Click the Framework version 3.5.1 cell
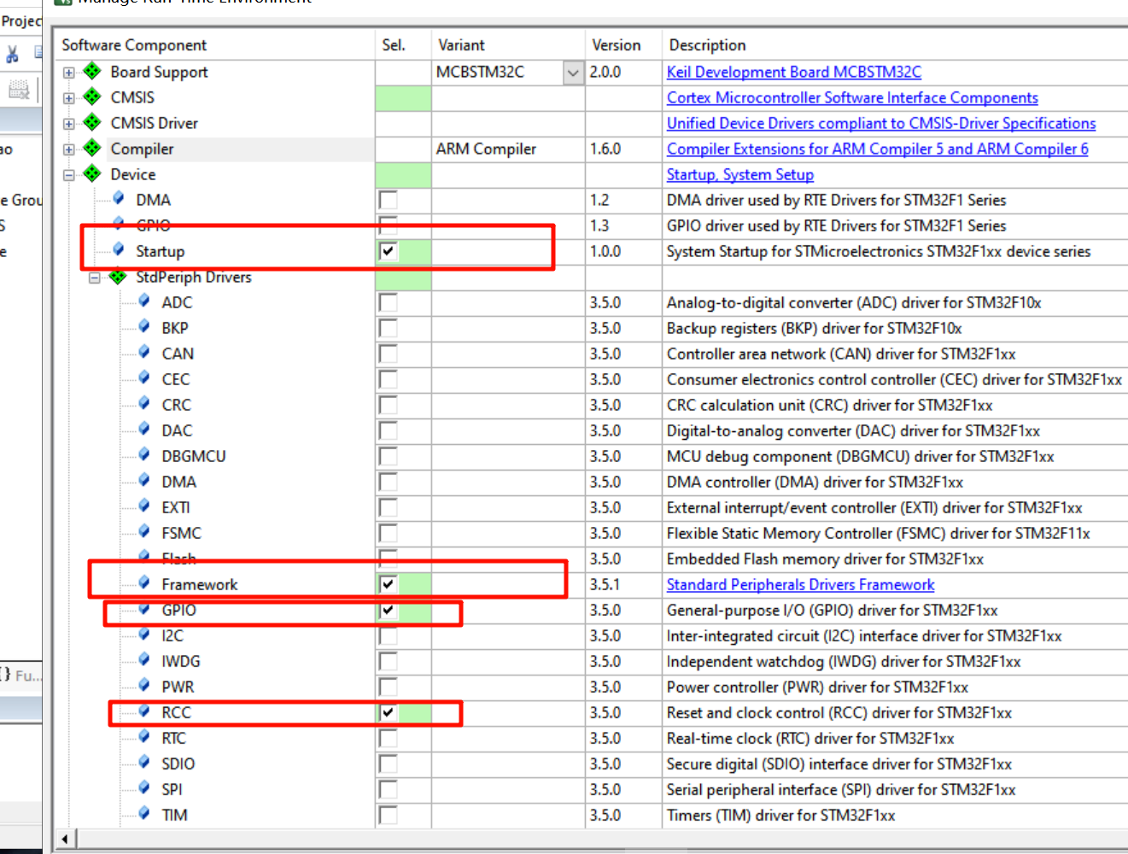 [x=623, y=584]
